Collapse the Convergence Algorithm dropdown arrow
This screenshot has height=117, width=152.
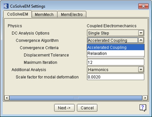tap(141, 40)
